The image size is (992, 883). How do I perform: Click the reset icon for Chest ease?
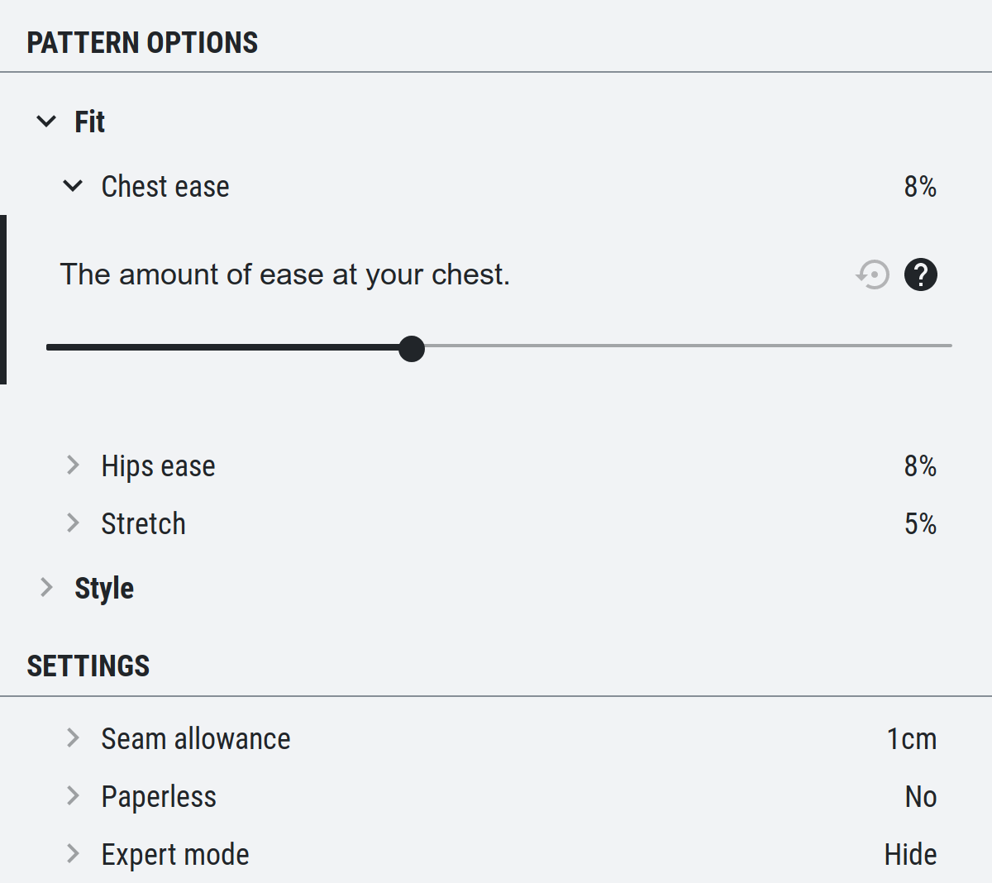[x=872, y=274]
